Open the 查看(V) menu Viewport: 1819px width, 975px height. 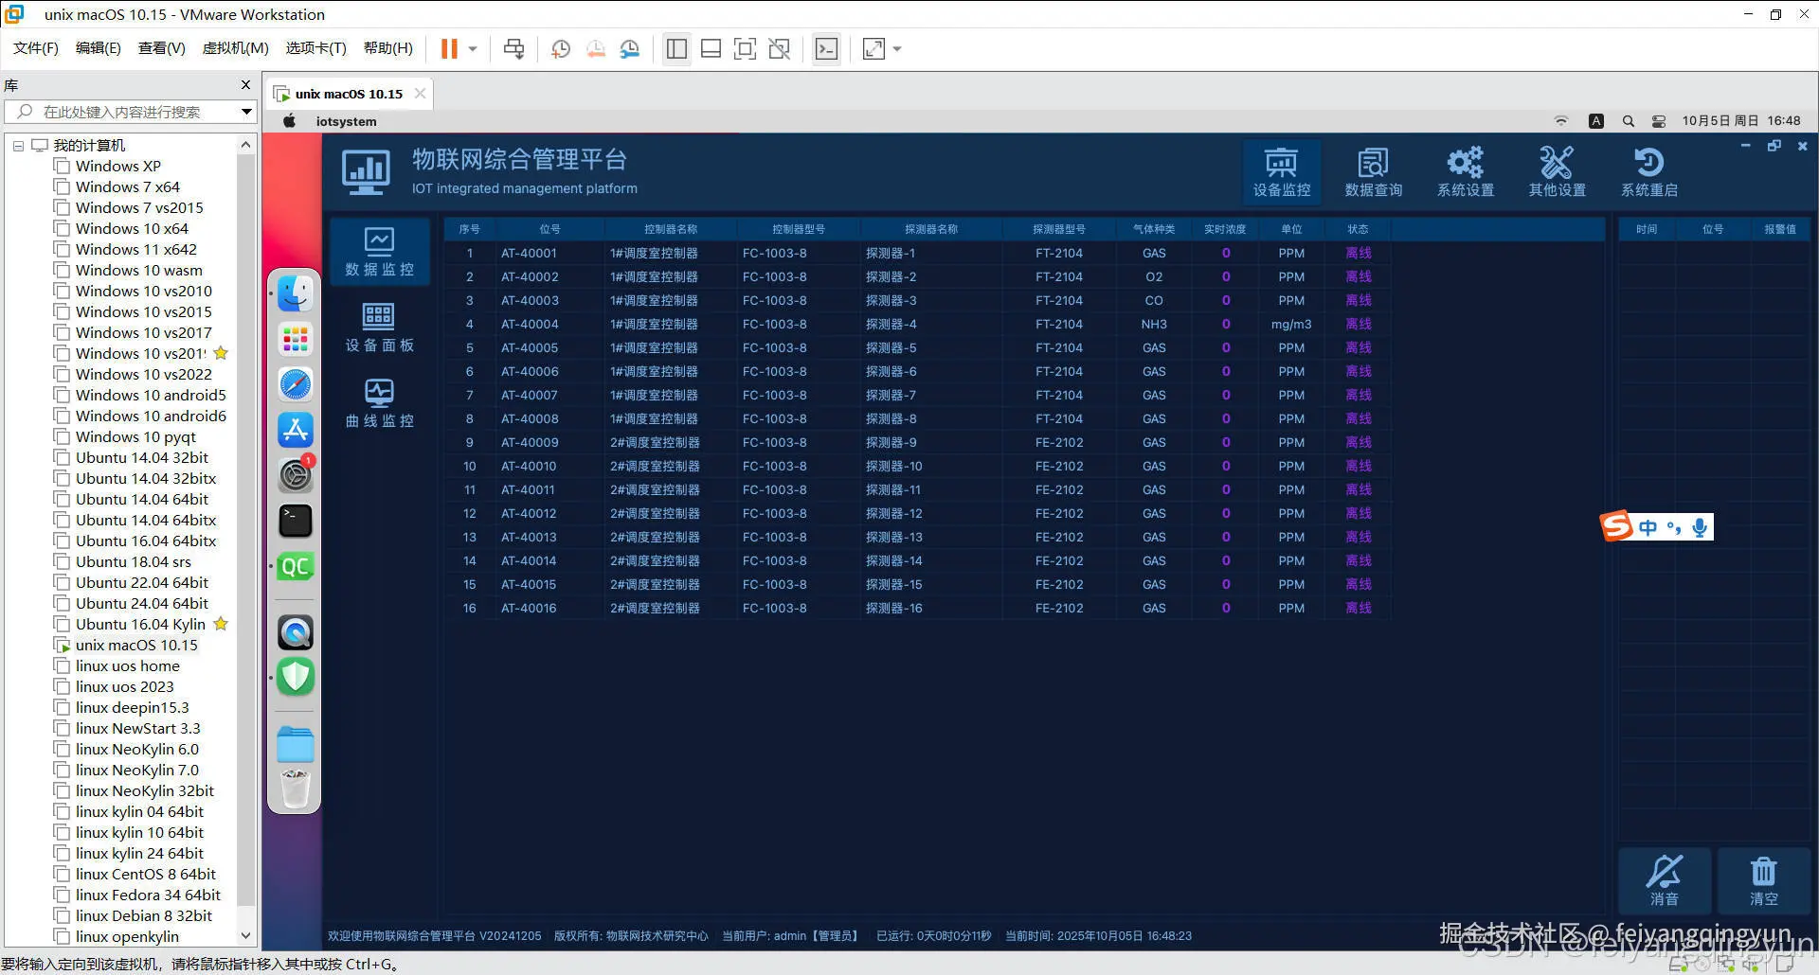coord(162,48)
